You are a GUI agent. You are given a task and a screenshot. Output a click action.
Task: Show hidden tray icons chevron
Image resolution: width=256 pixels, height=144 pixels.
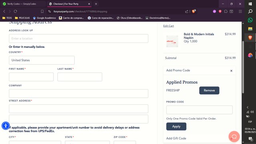[248, 107]
